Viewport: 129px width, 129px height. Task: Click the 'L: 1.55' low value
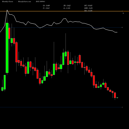[x=67, y=8]
